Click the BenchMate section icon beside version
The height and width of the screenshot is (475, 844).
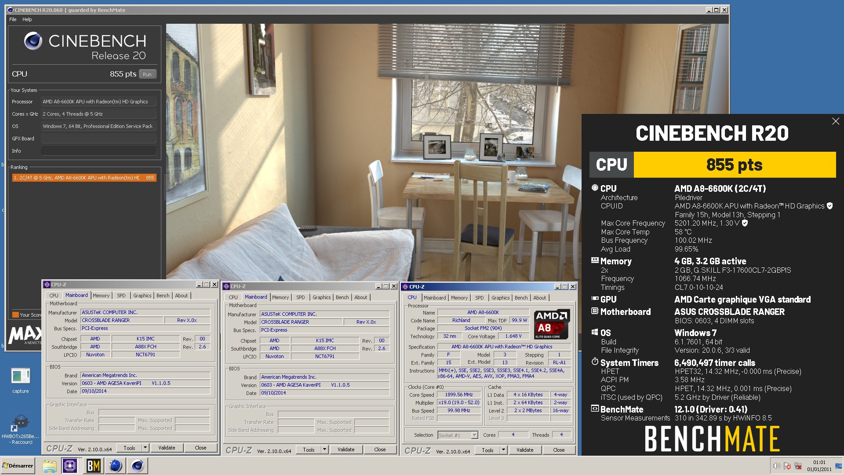(595, 409)
